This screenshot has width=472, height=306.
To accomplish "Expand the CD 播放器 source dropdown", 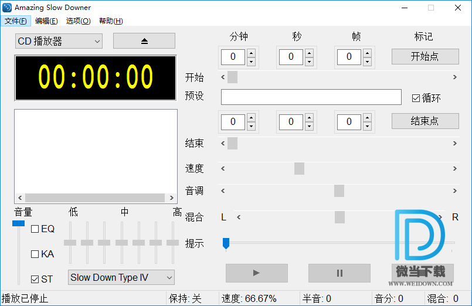I will [x=59, y=41].
